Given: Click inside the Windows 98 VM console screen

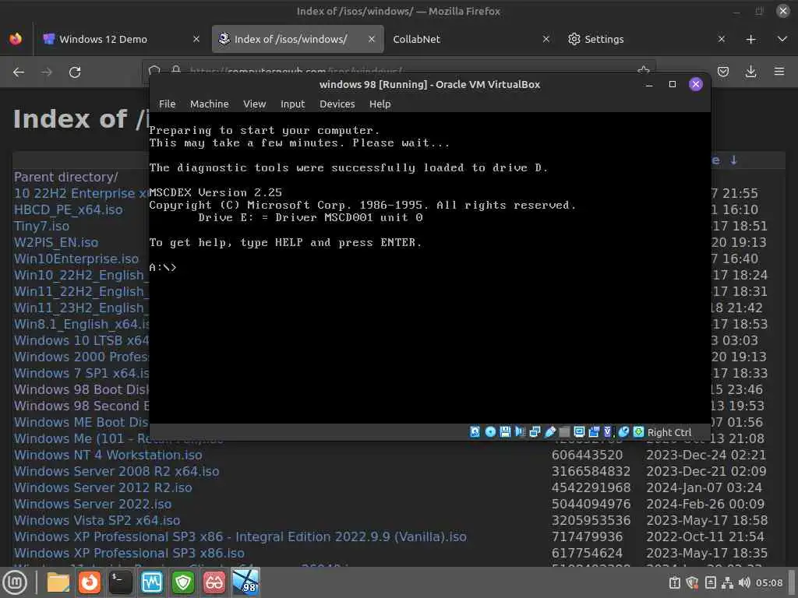Looking at the screenshot, I should coord(430,268).
